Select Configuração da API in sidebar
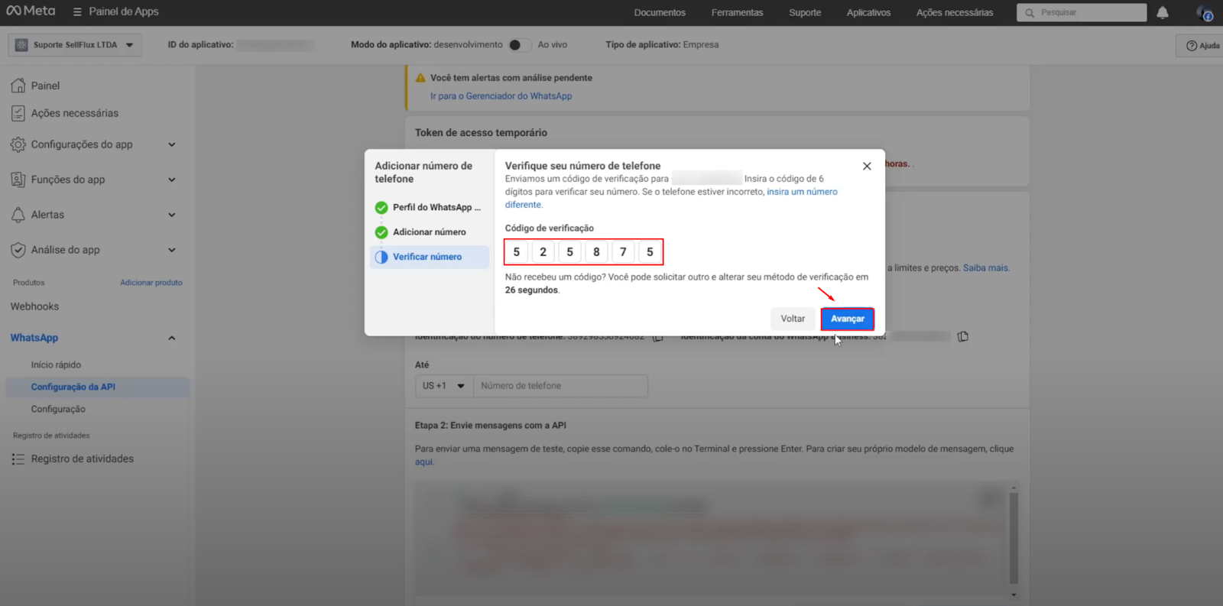 (x=73, y=387)
